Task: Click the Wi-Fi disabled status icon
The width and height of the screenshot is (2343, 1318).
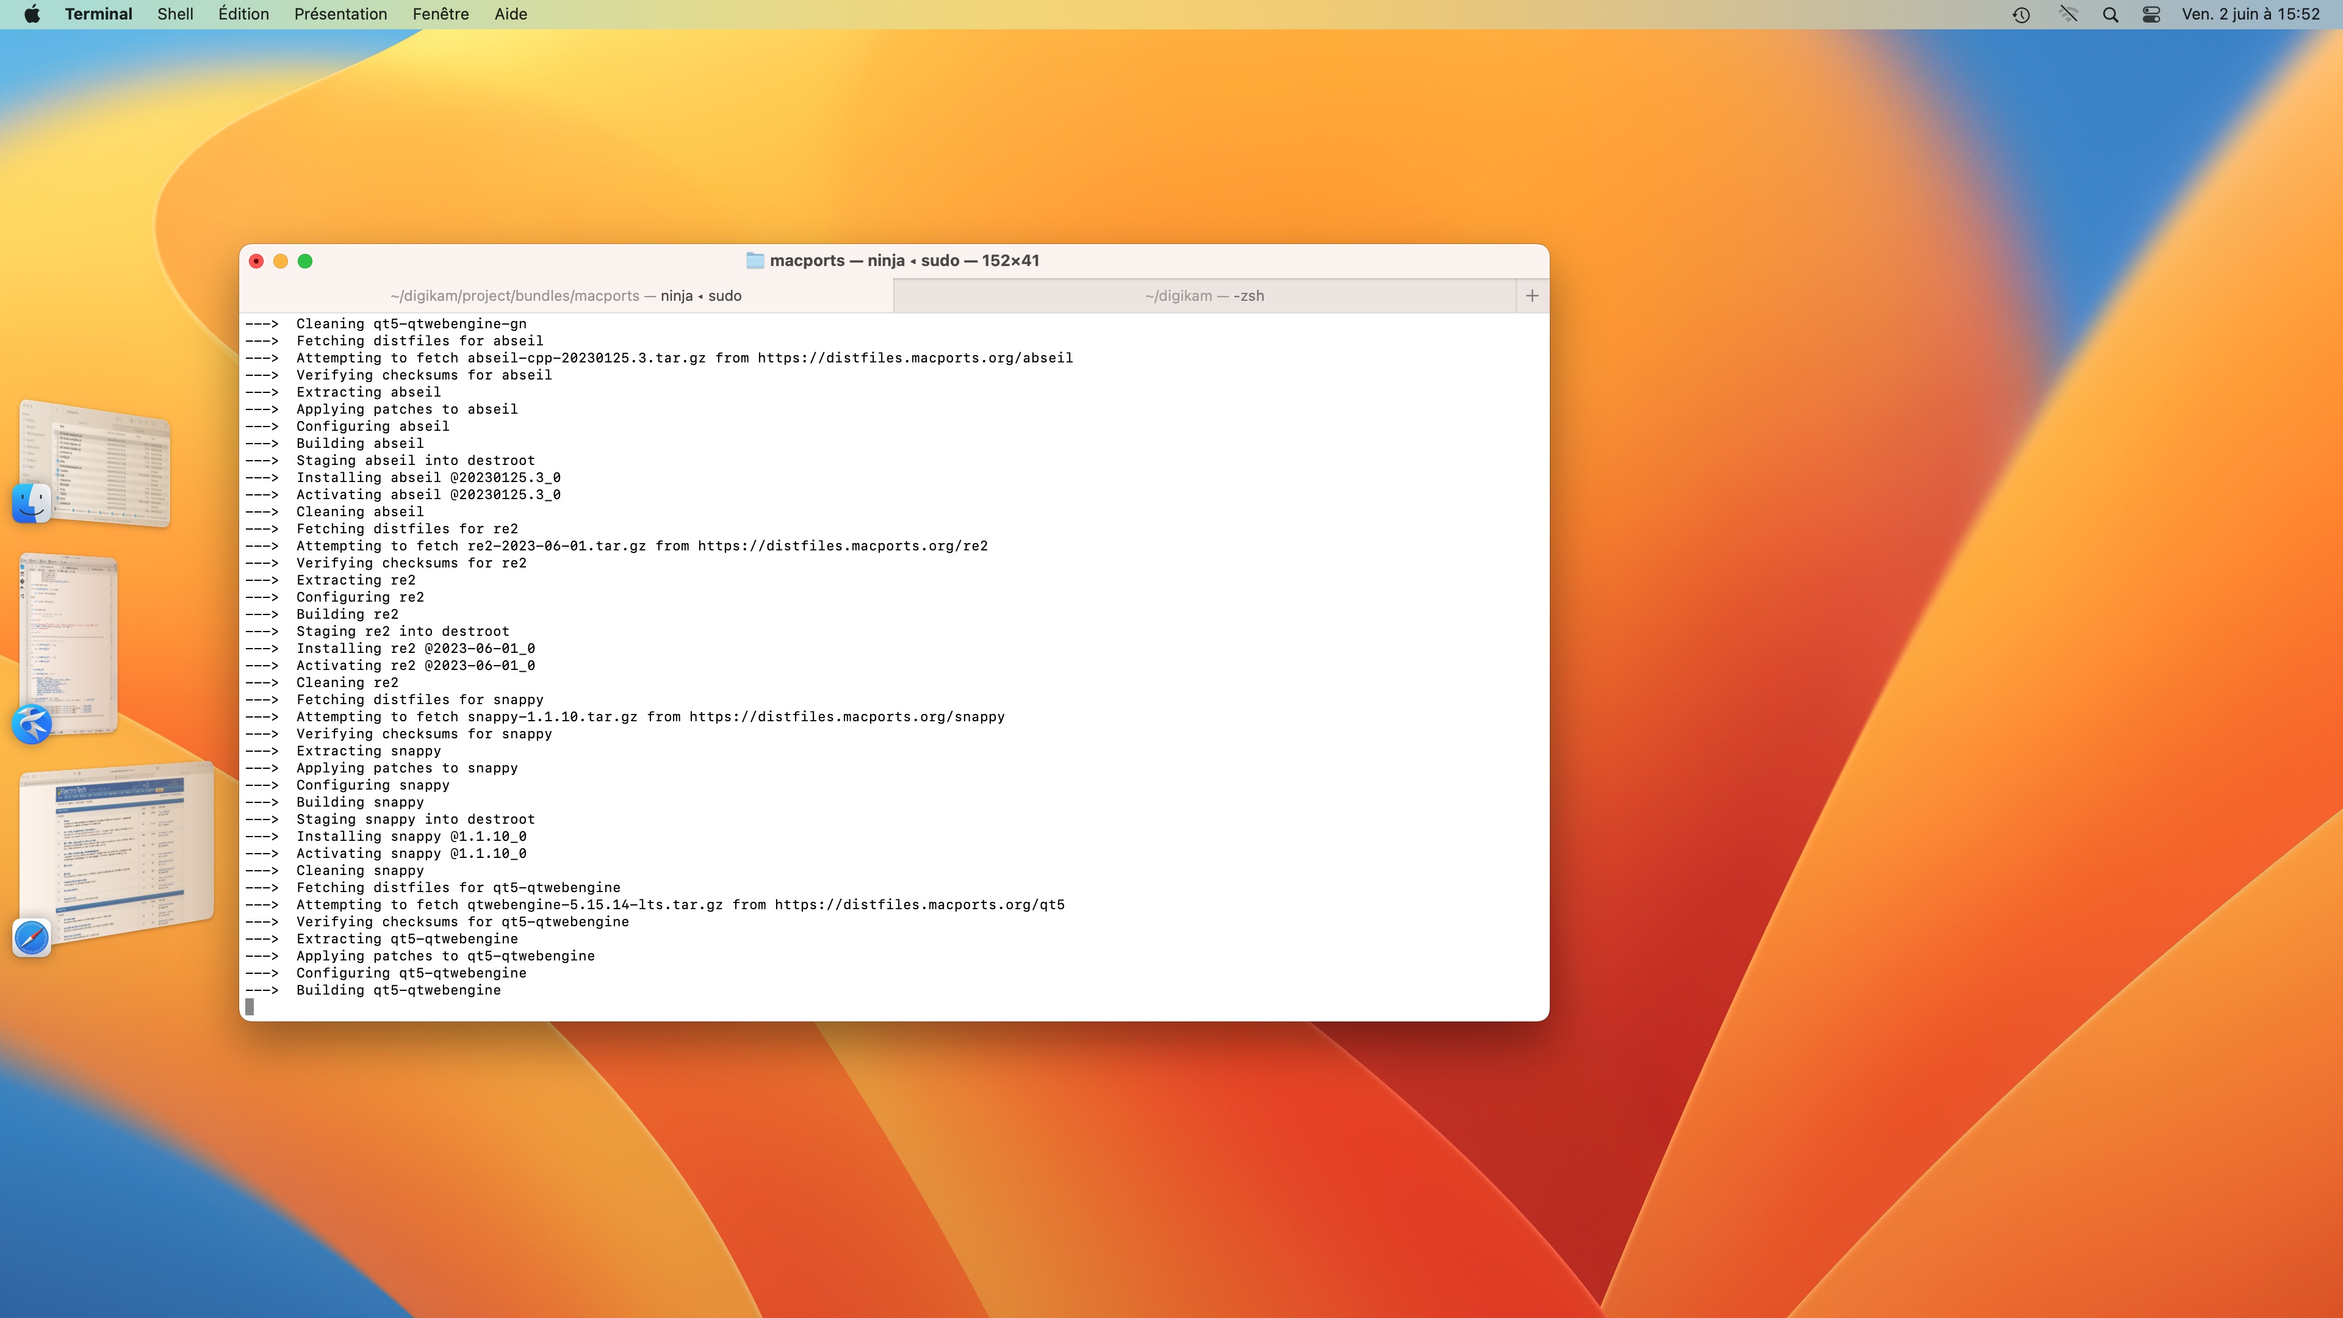Action: (x=2067, y=15)
